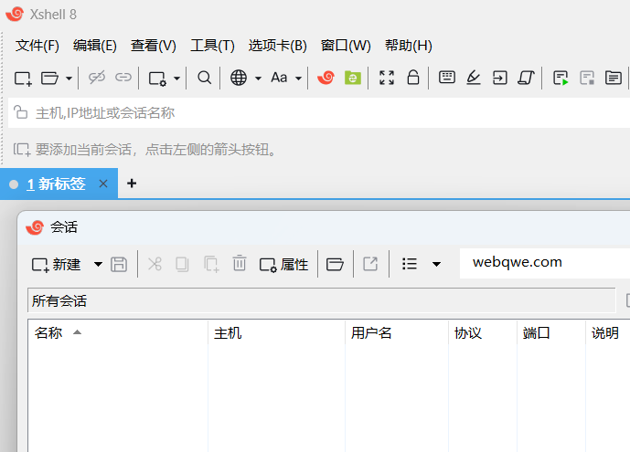This screenshot has height=452, width=630.
Task: Click the highlight pen icon
Action: click(x=473, y=78)
